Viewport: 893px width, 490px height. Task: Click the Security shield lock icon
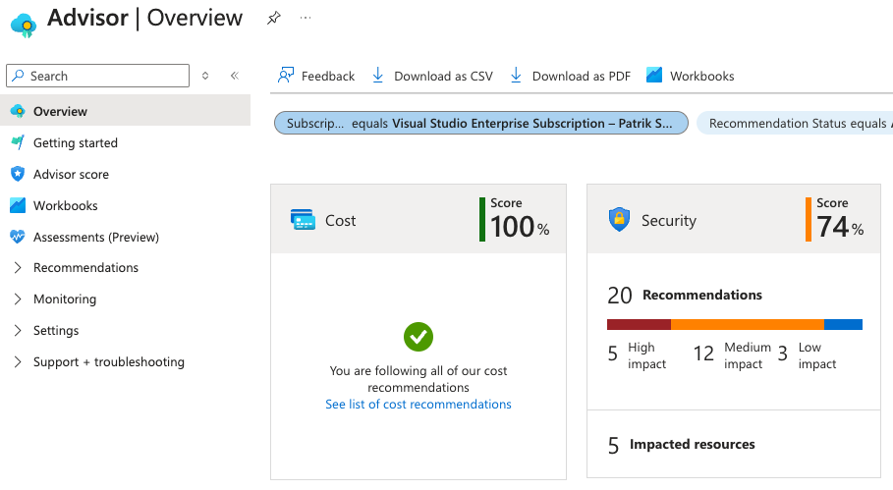click(x=619, y=220)
